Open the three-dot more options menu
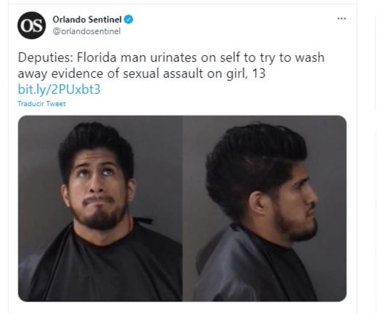Viewport: 377px width, 314px height. pyautogui.click(x=341, y=18)
